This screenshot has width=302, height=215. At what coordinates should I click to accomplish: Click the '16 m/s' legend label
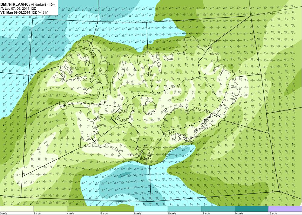pyautogui.click(x=272, y=213)
